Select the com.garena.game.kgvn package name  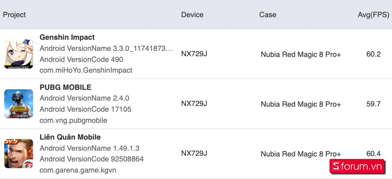tap(78, 170)
